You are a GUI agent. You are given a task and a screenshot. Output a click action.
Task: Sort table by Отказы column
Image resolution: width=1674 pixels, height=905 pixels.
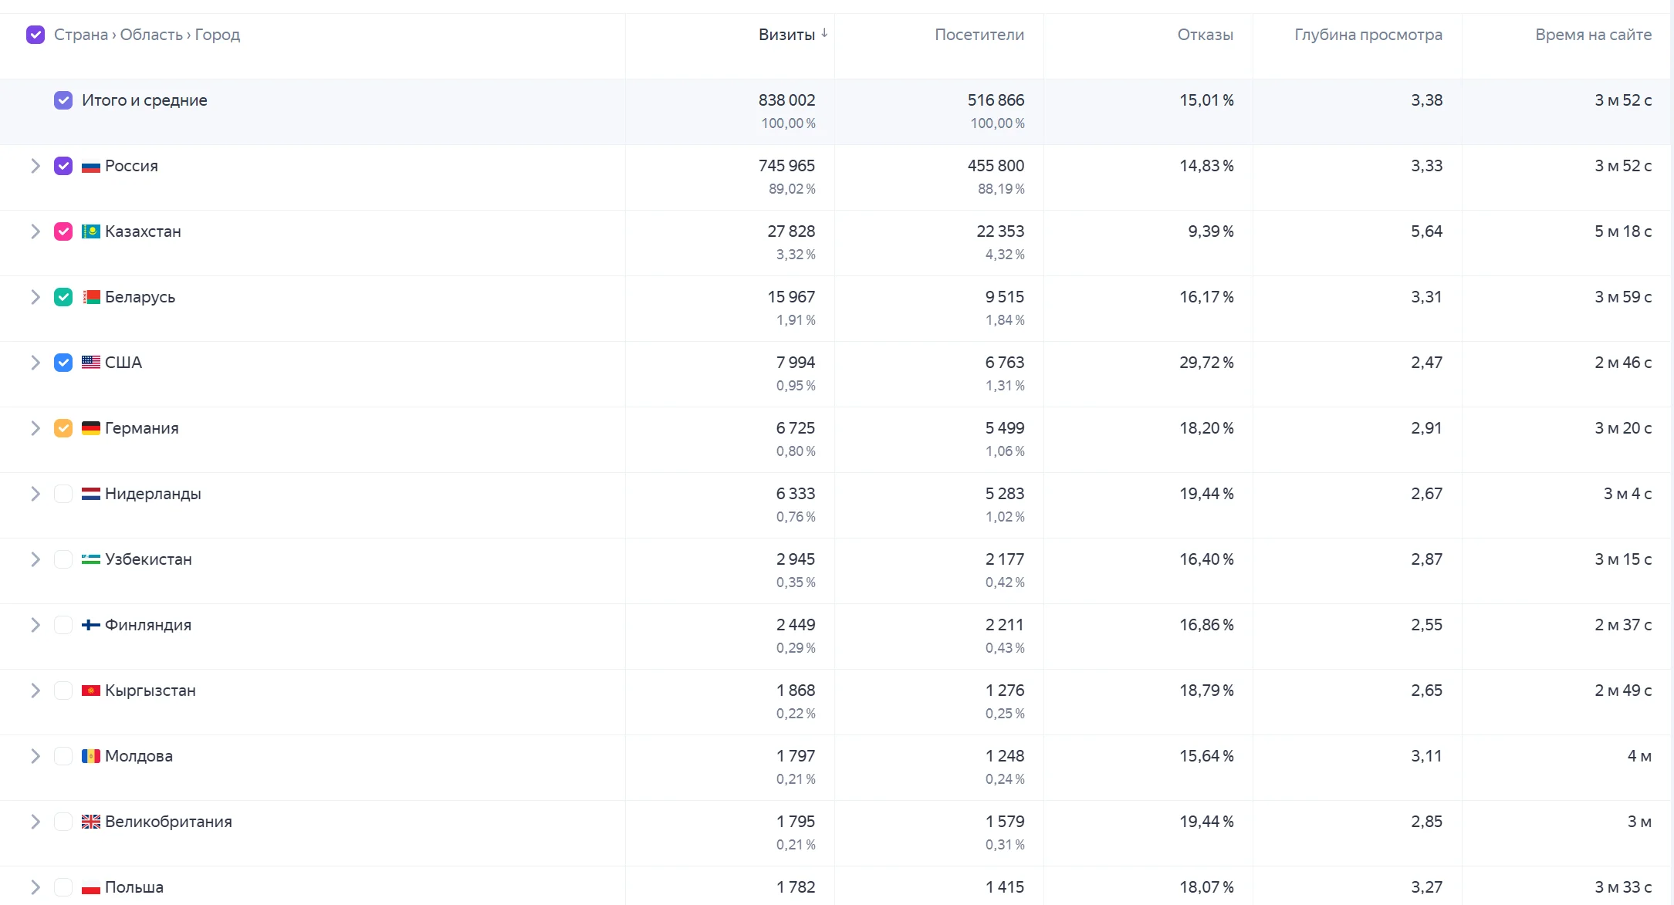click(x=1205, y=35)
